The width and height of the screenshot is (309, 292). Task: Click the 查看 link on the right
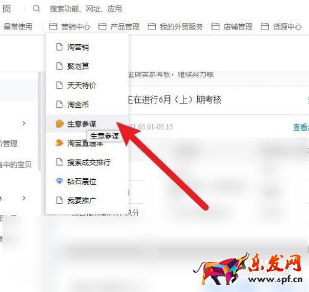(301, 128)
